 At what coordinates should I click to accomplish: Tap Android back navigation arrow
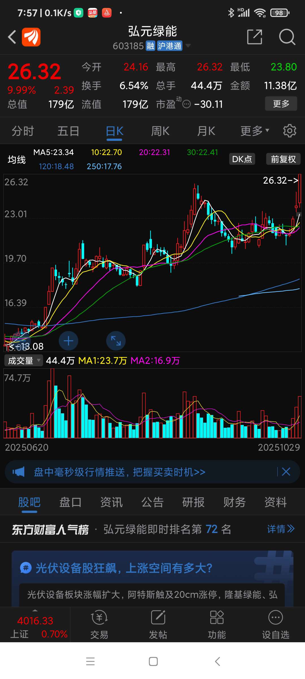pos(217,661)
